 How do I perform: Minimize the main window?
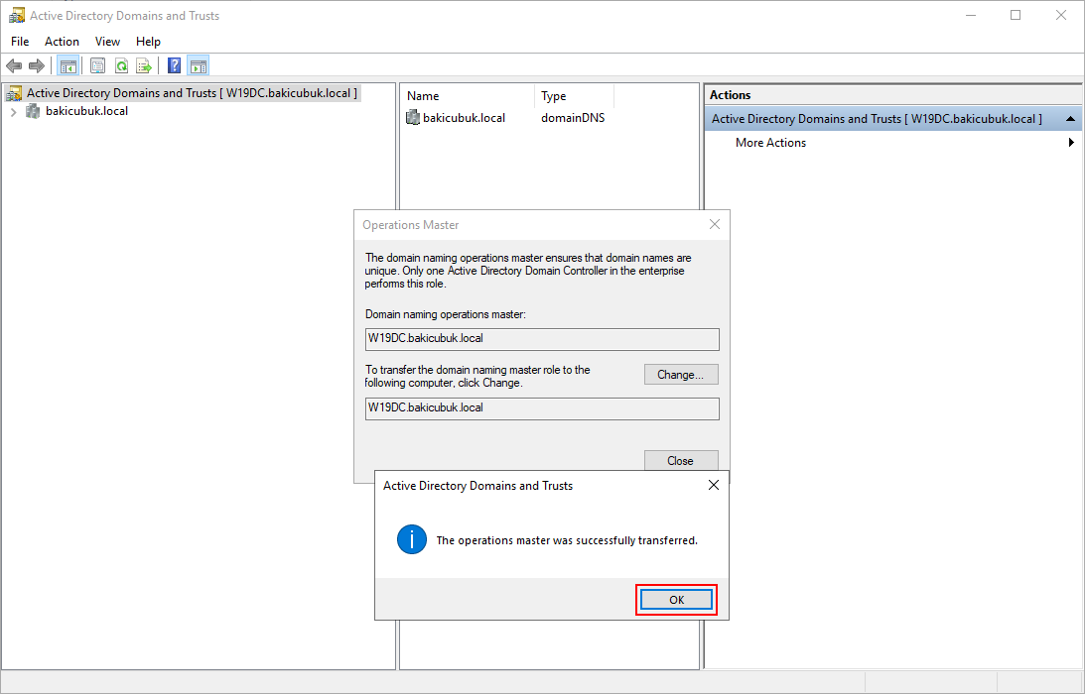point(971,15)
